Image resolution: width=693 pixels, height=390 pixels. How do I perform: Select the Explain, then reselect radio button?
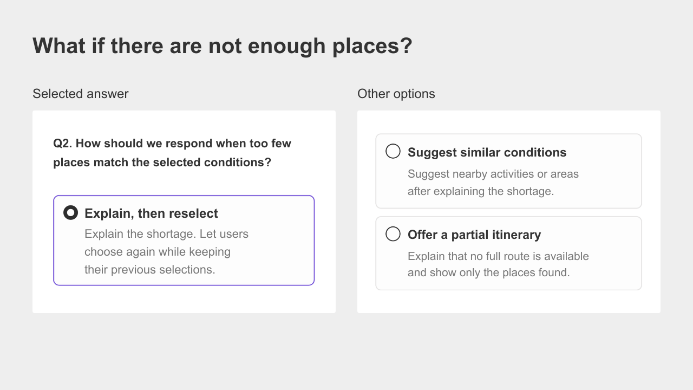(x=70, y=213)
